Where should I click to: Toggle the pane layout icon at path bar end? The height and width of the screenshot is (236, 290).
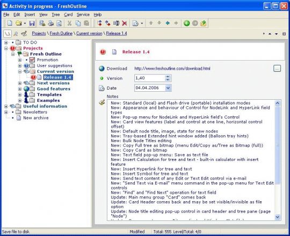[x=284, y=34]
